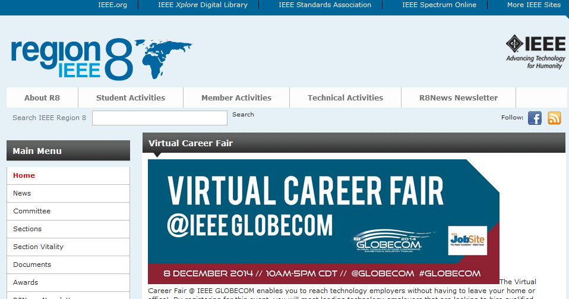Open the IEEE.org link
Viewport: 569px width, 299px height.
pos(112,5)
